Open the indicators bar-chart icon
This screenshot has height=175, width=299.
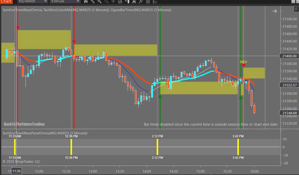point(134,1)
